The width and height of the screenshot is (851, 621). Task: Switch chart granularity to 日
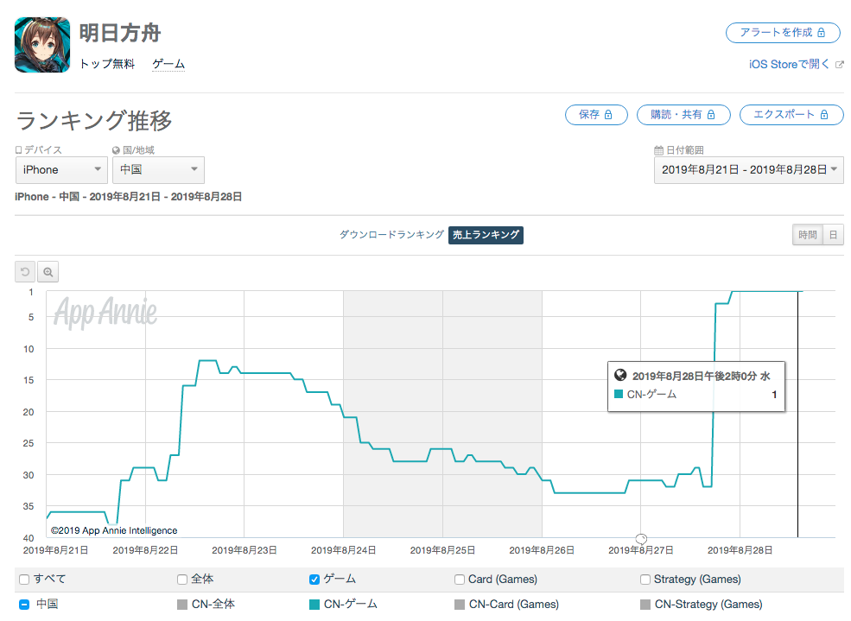point(833,235)
